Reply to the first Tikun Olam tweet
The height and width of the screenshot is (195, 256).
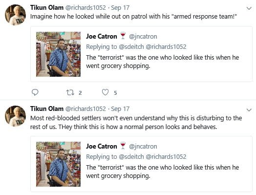coord(35,92)
